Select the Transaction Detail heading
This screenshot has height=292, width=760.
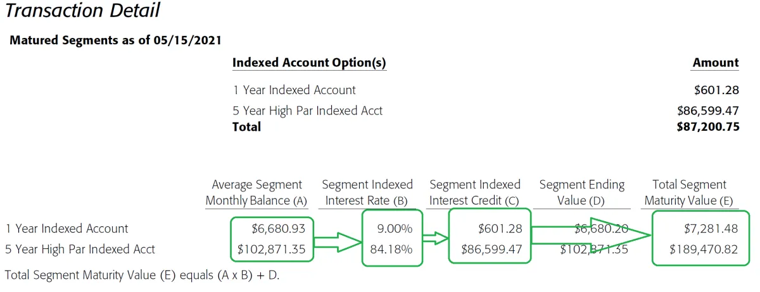(82, 11)
